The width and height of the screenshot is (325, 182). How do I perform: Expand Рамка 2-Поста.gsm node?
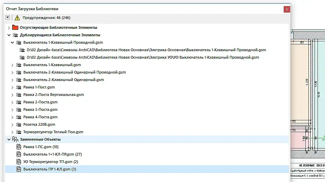pyautogui.click(x=13, y=102)
